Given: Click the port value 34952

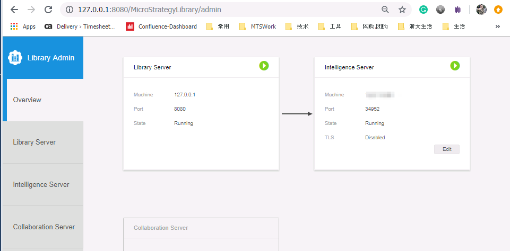Looking at the screenshot, I should (373, 109).
